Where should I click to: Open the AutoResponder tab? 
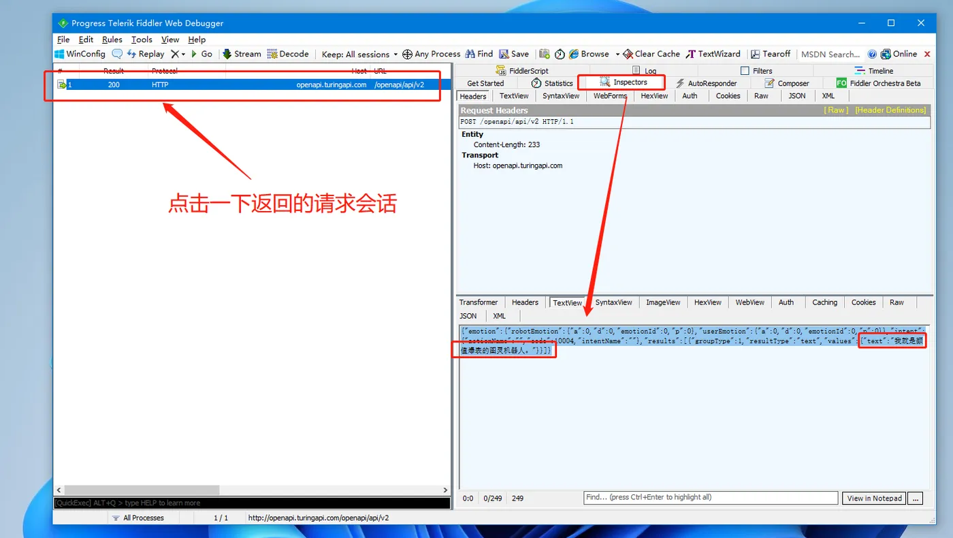[x=706, y=83]
